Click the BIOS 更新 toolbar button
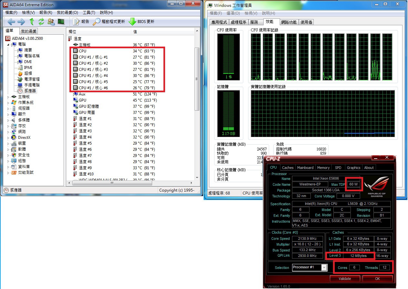Image resolution: width=408 pixels, height=289 pixels. coord(142,22)
